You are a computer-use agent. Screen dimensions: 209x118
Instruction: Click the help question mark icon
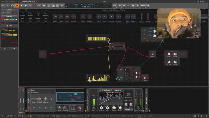pos(148,6)
